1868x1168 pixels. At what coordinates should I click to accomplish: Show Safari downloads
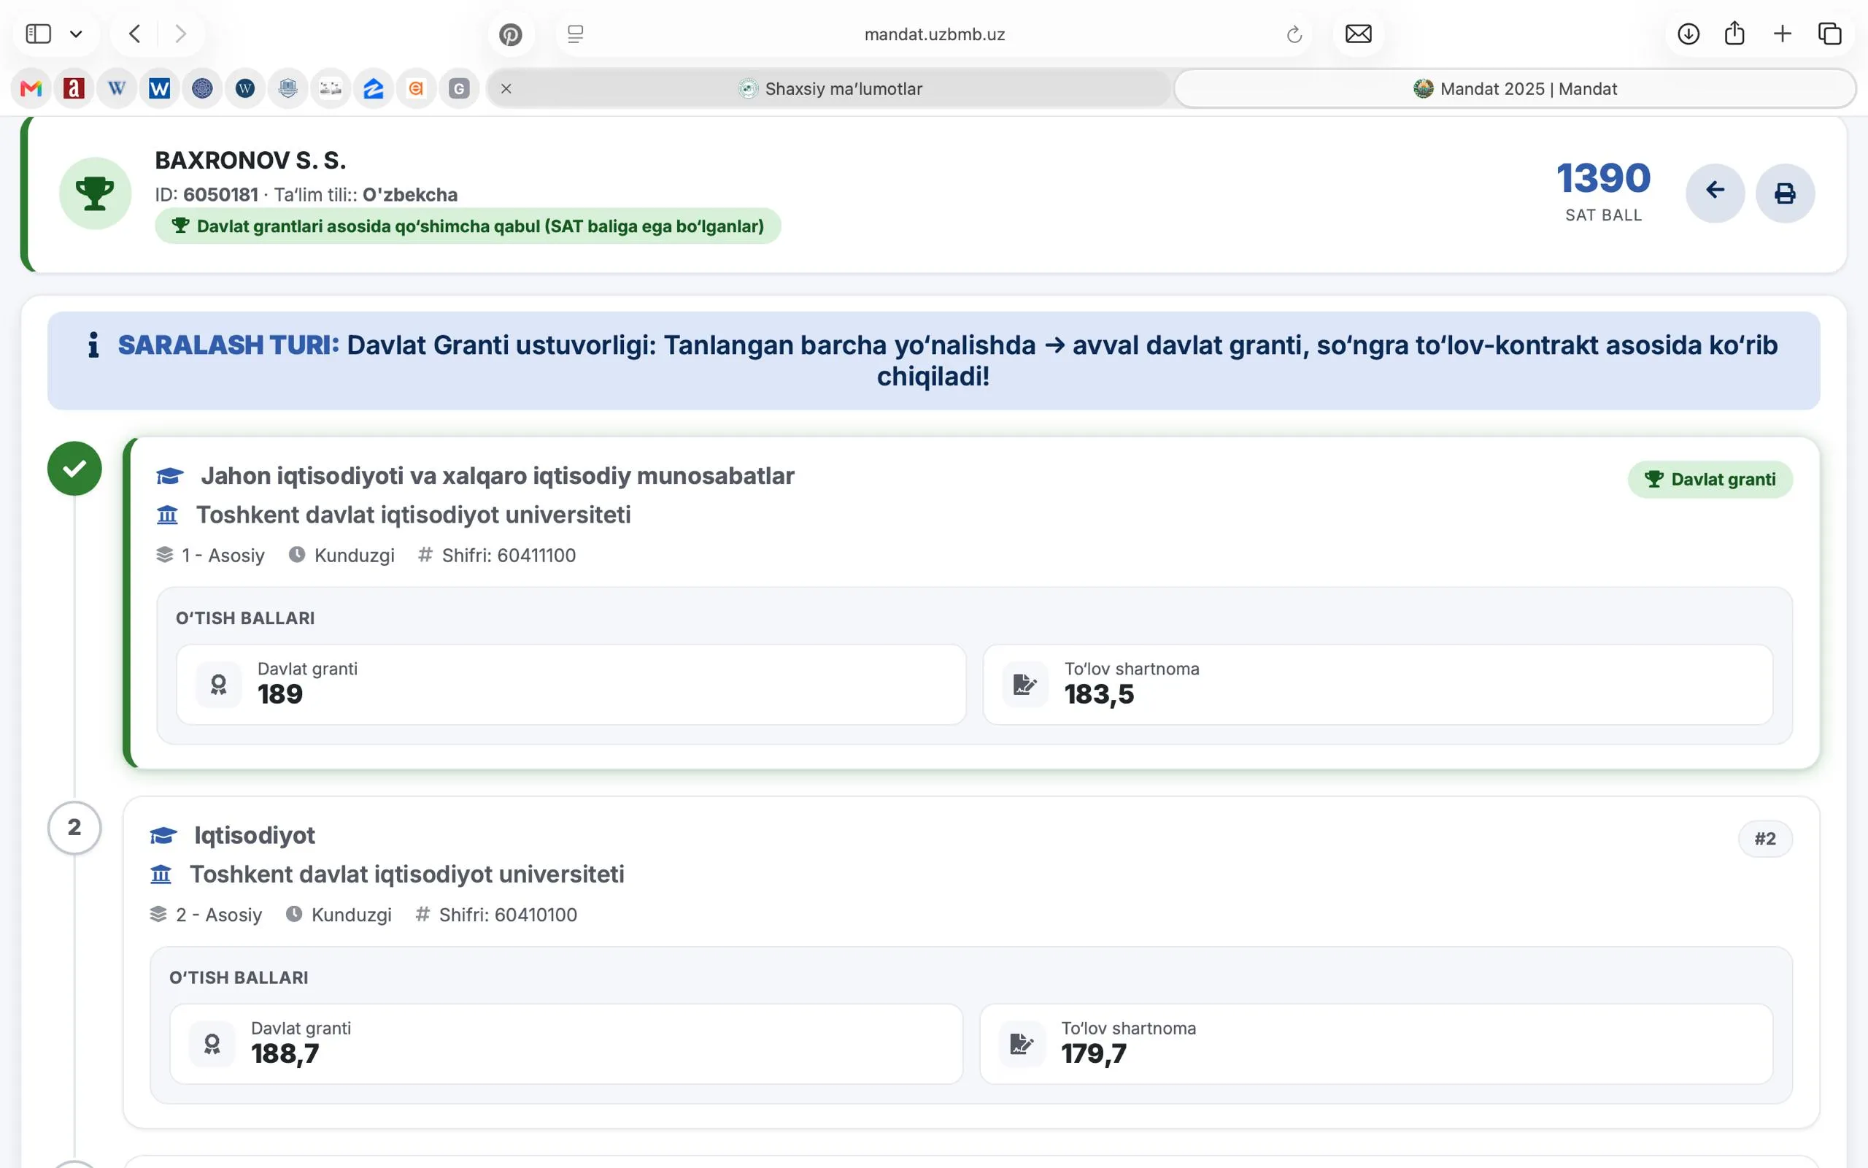click(x=1688, y=34)
